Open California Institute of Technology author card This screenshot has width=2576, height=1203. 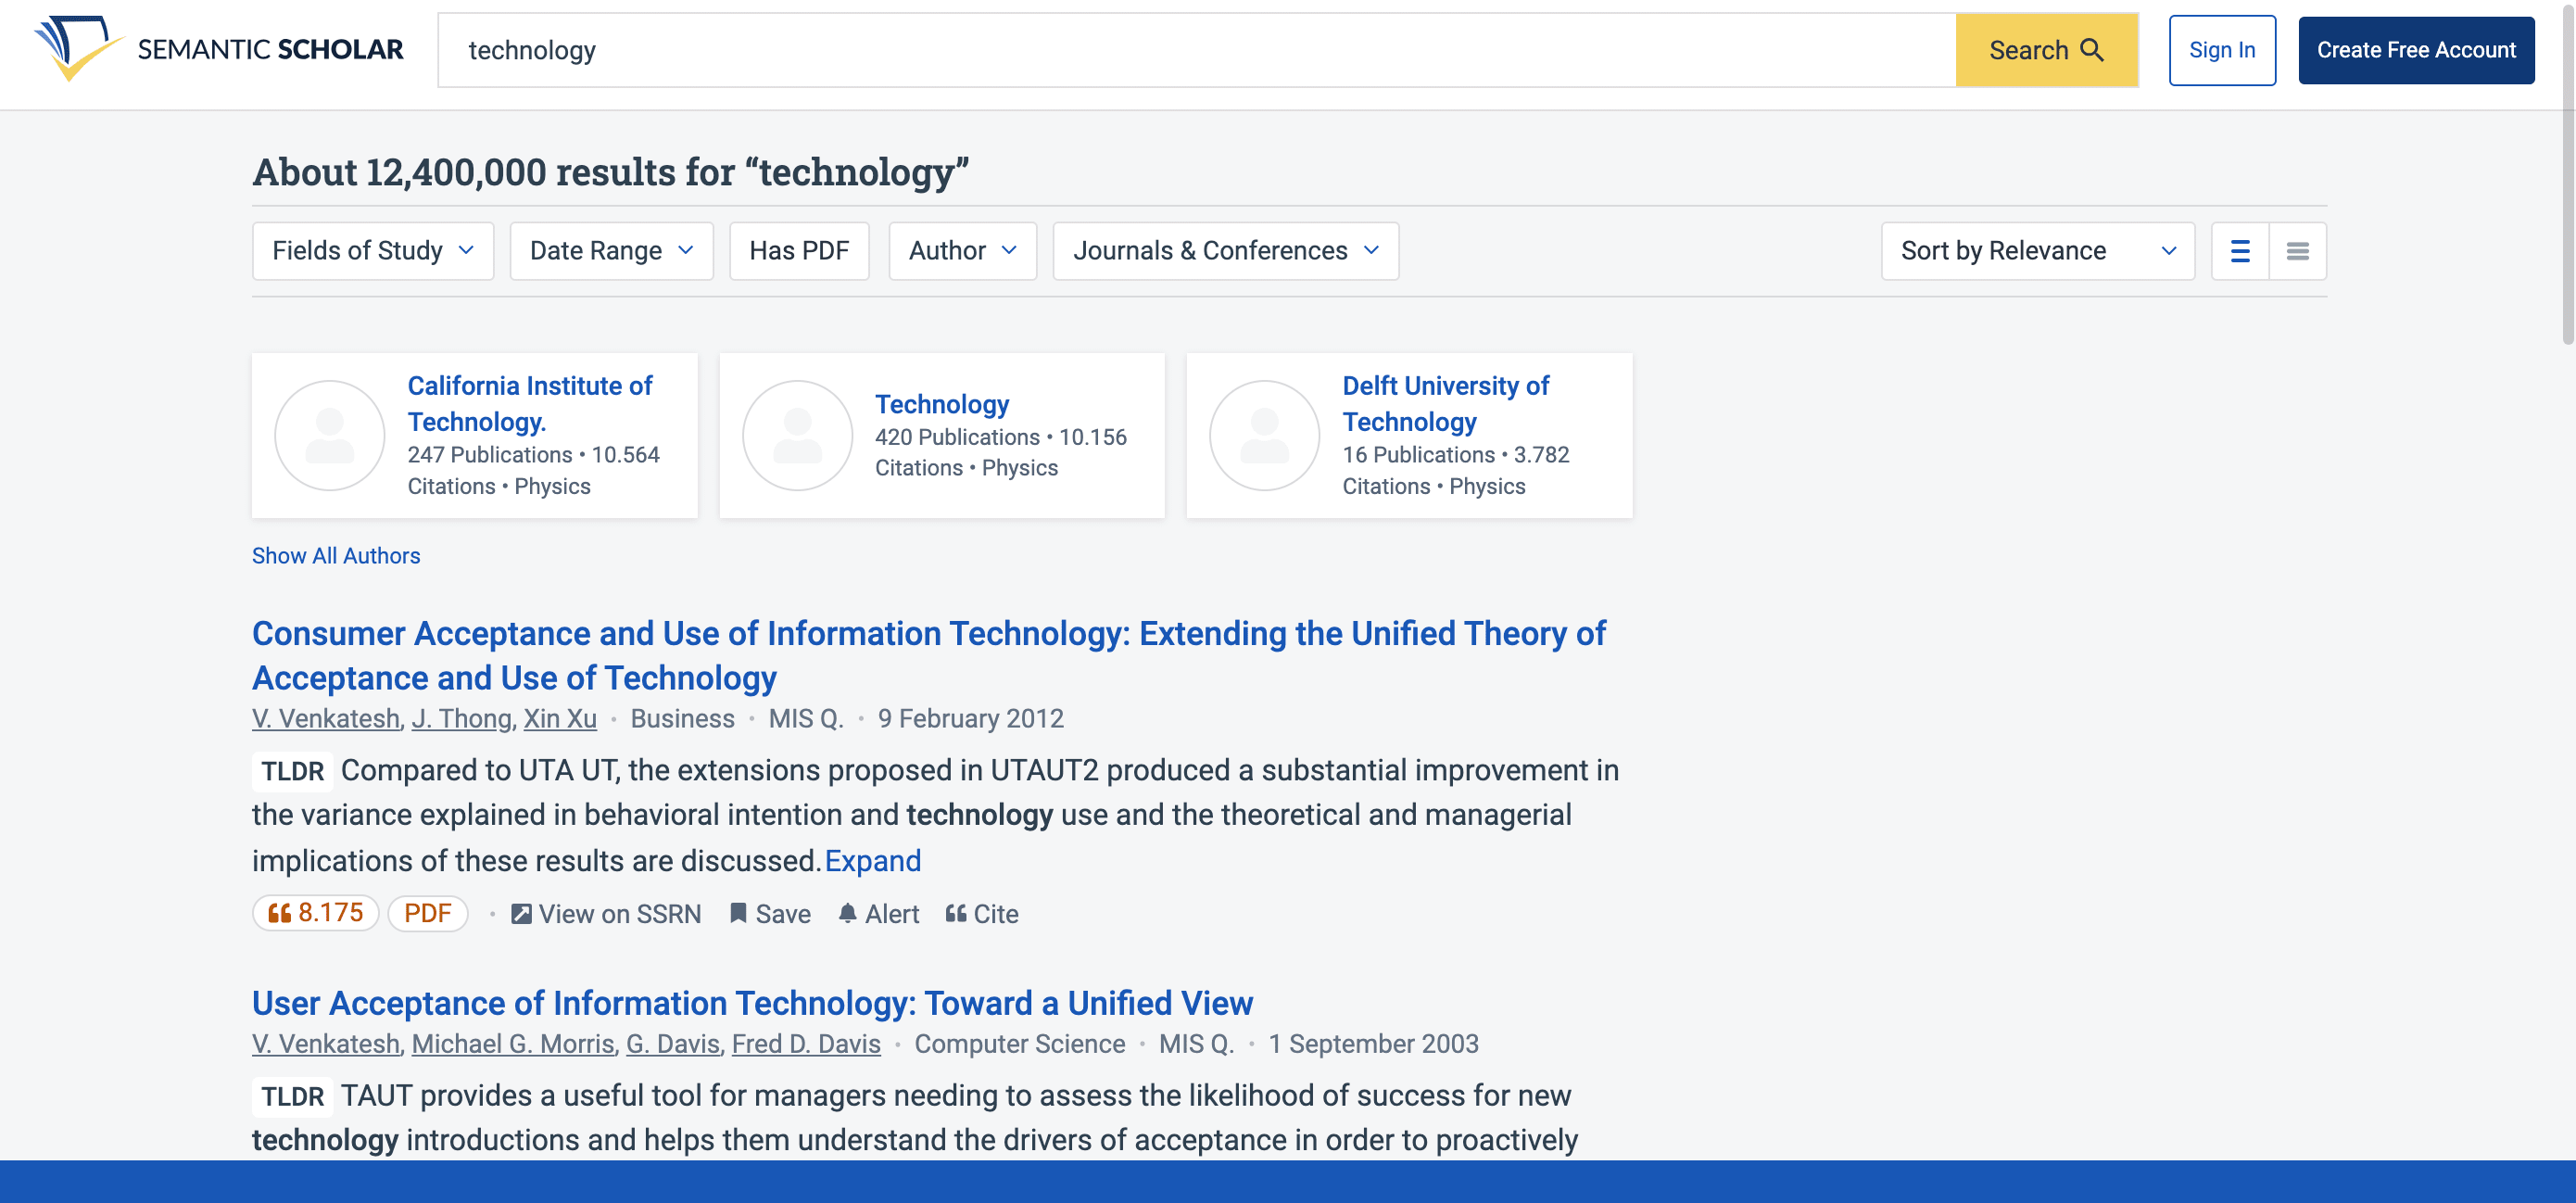529,403
